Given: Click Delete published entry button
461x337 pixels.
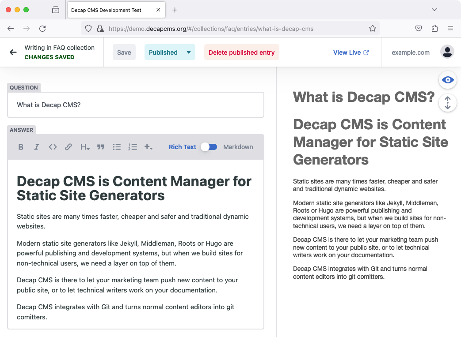Looking at the screenshot, I should click(241, 52).
